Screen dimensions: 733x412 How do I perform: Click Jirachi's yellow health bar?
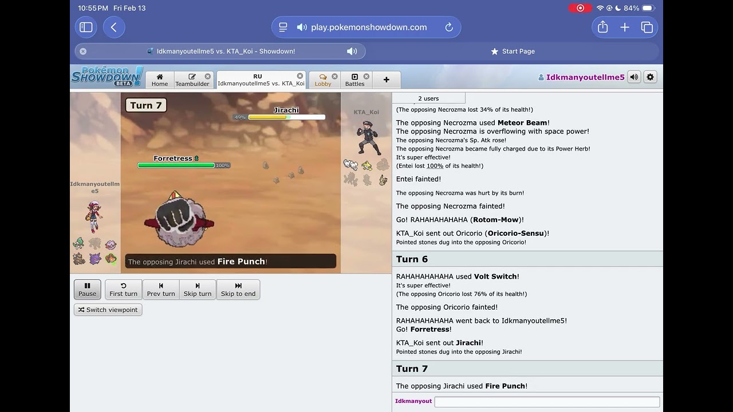click(286, 117)
